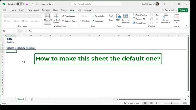Click the Hide window icon
The height and width of the screenshot is (110, 196).
coord(151,19)
